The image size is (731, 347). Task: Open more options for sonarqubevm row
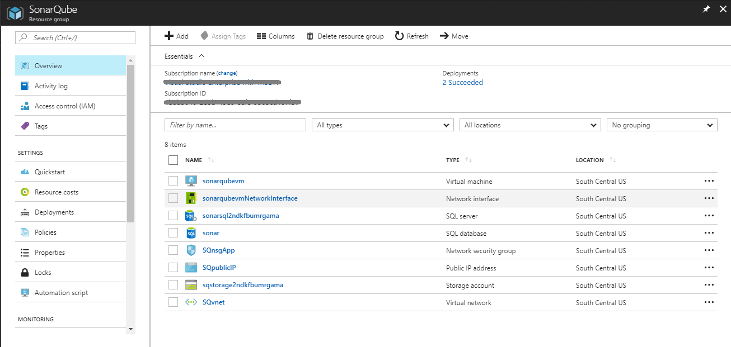coord(709,181)
